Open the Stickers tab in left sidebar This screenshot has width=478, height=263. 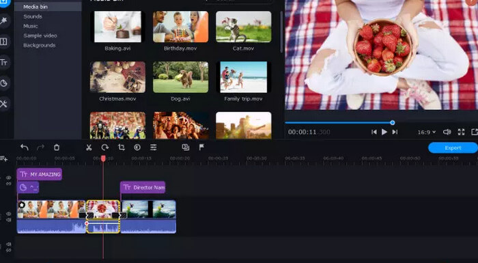click(3, 83)
